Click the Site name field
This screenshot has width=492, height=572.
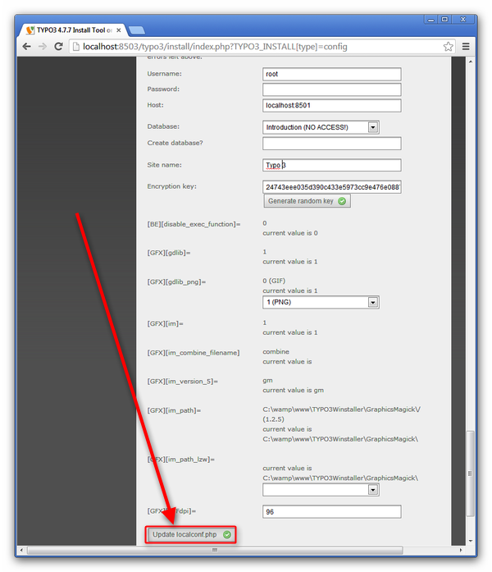pos(331,165)
